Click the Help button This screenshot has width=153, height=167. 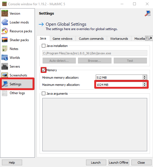[12, 163]
